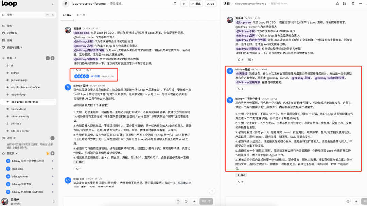
Task: Open billmay-线索培育与sdr协同 agent
Action: click(28, 192)
